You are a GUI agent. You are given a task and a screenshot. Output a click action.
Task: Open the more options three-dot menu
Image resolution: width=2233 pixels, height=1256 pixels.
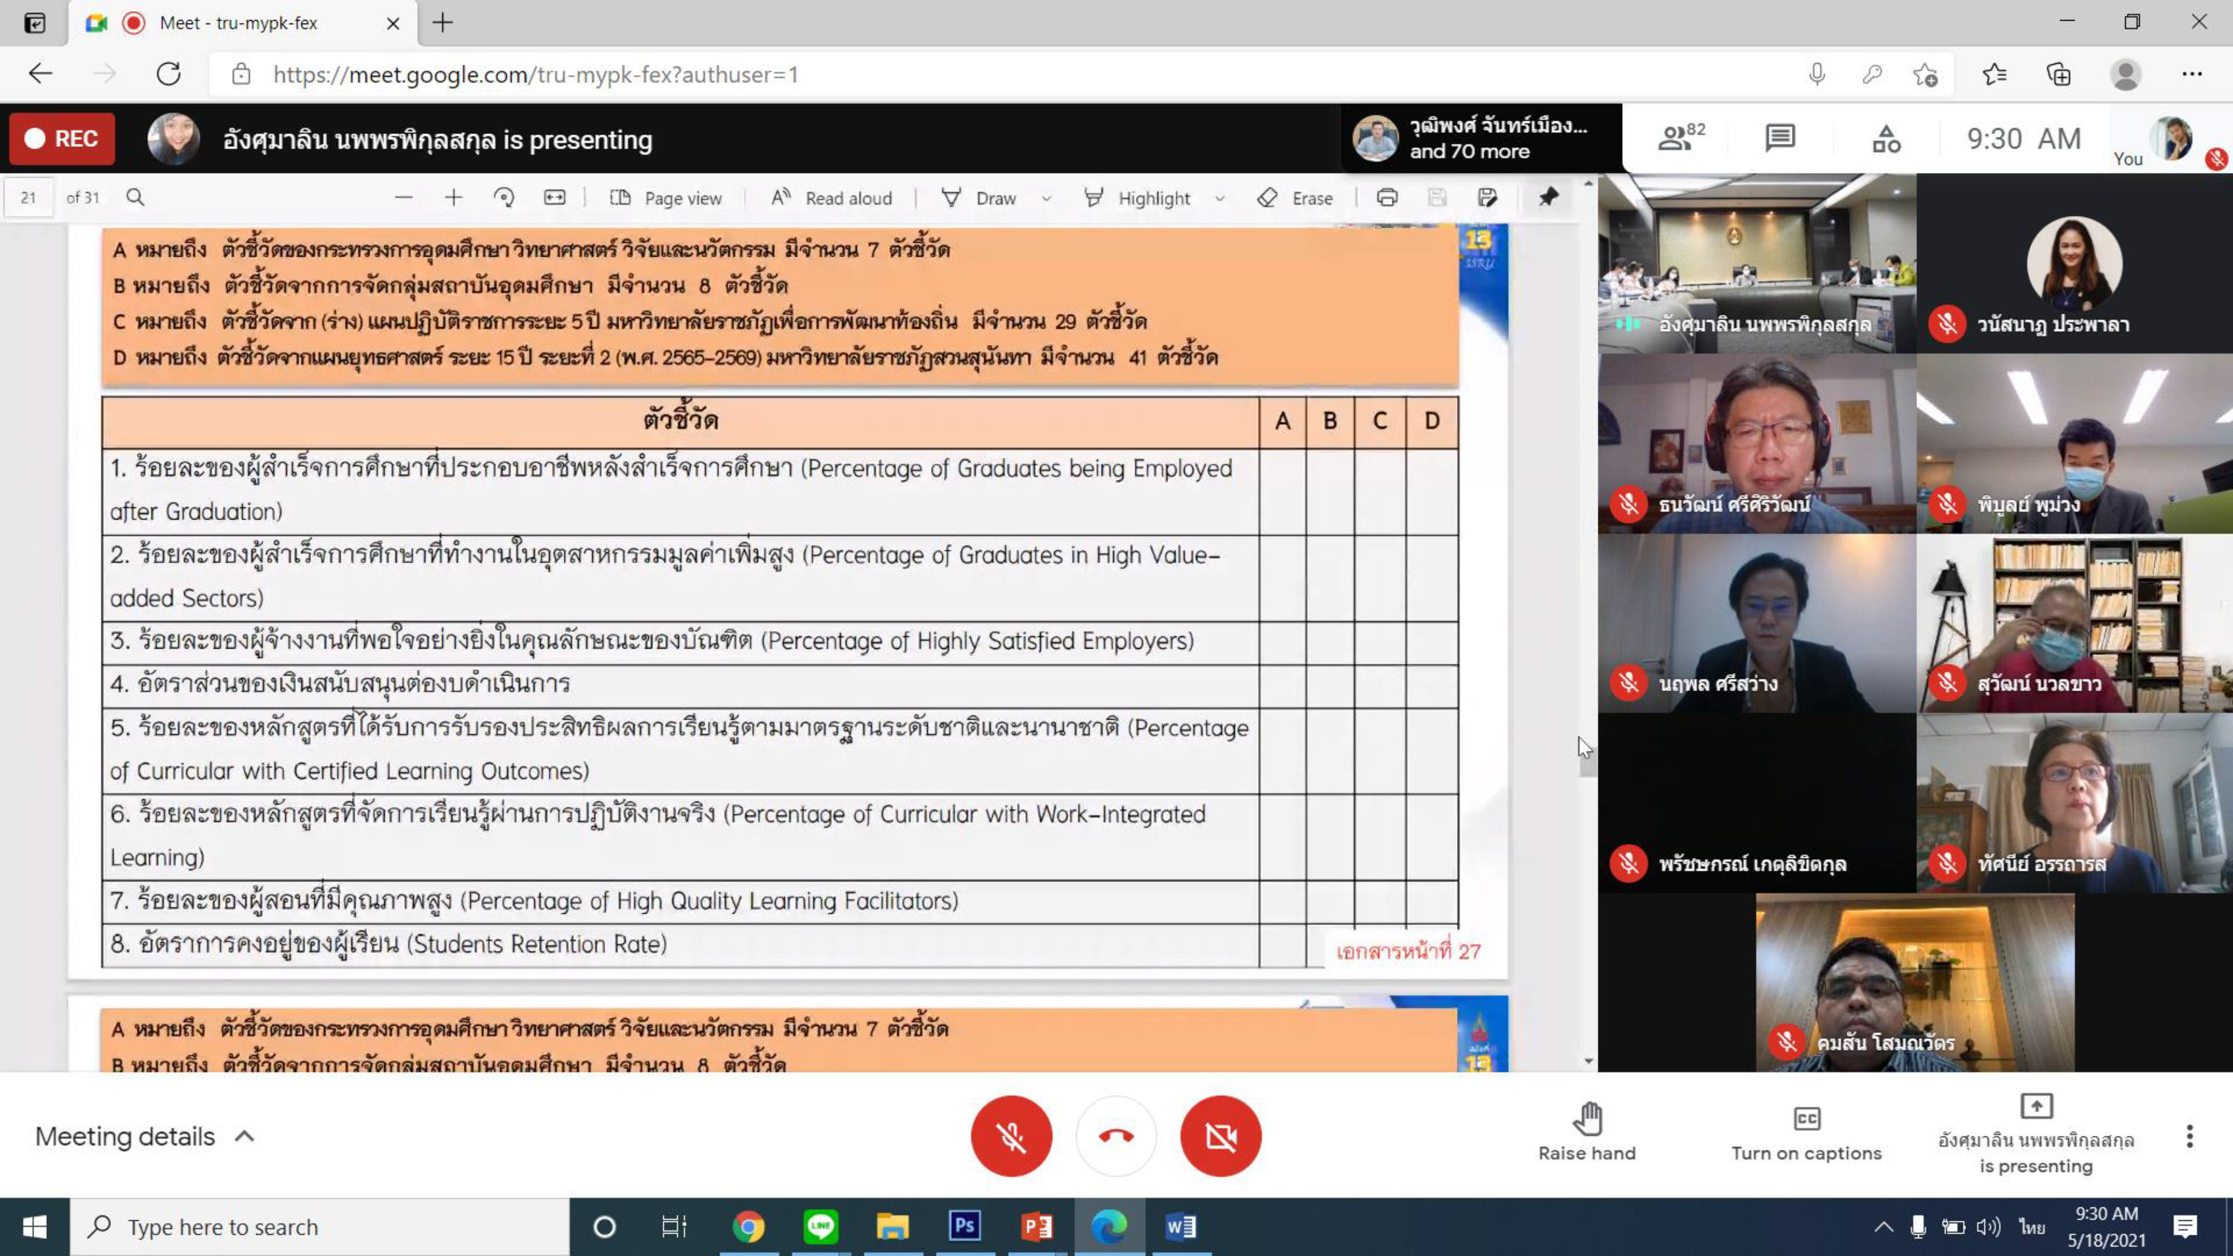click(x=2189, y=1135)
